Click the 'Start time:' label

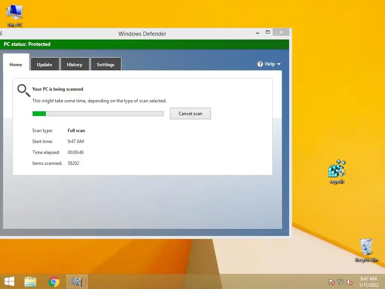(42, 141)
